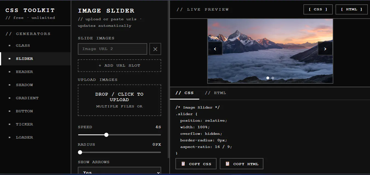Select the second slide dot indicator
The width and height of the screenshot is (370, 175).
point(273,78)
